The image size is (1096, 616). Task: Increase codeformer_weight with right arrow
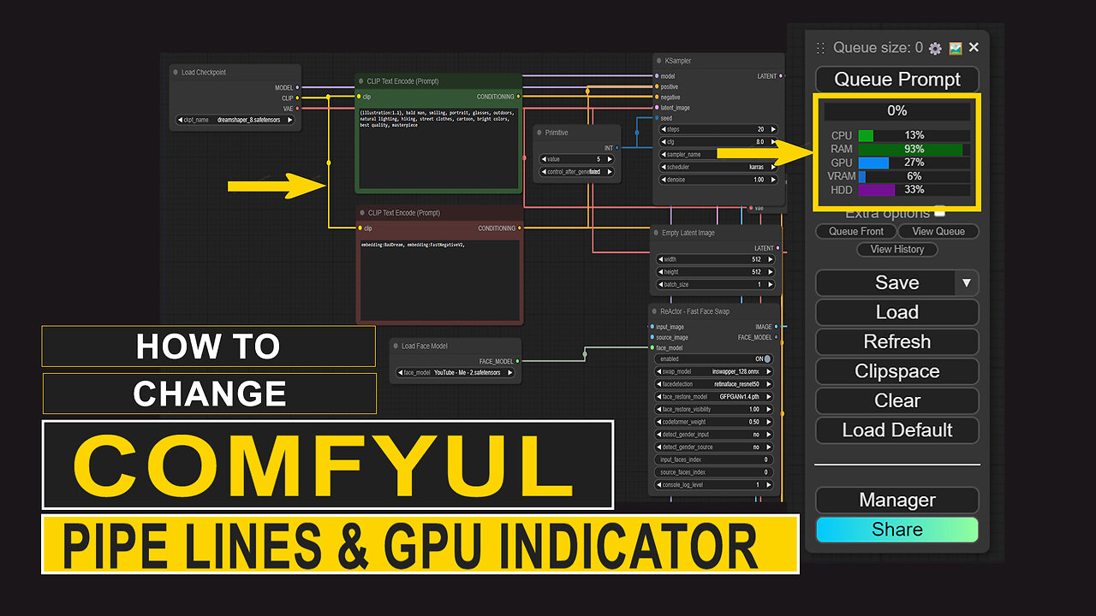click(x=769, y=422)
